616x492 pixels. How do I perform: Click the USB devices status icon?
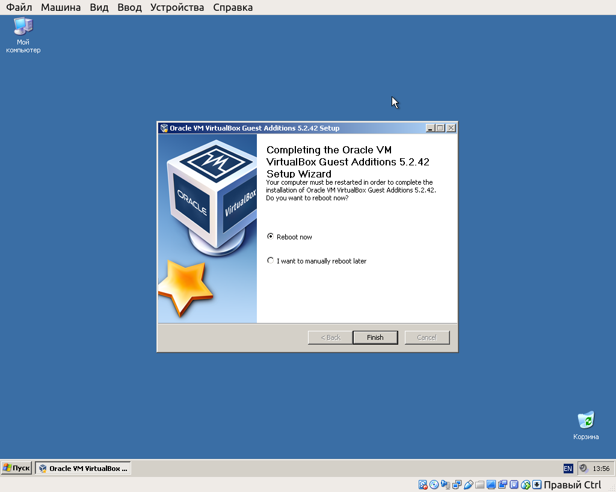click(x=468, y=485)
